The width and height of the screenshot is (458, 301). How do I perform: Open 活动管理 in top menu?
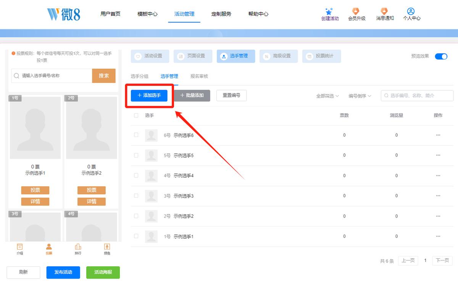(184, 14)
